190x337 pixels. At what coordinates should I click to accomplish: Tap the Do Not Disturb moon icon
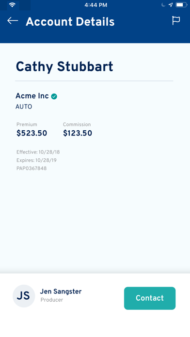(x=163, y=5)
